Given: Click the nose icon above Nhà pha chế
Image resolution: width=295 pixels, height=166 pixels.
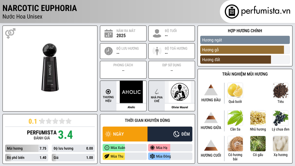Looking at the screenshot, I should pos(156,92).
